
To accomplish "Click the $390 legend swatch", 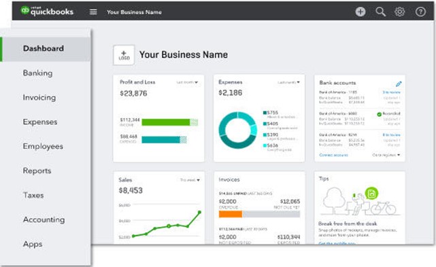I will click(265, 135).
